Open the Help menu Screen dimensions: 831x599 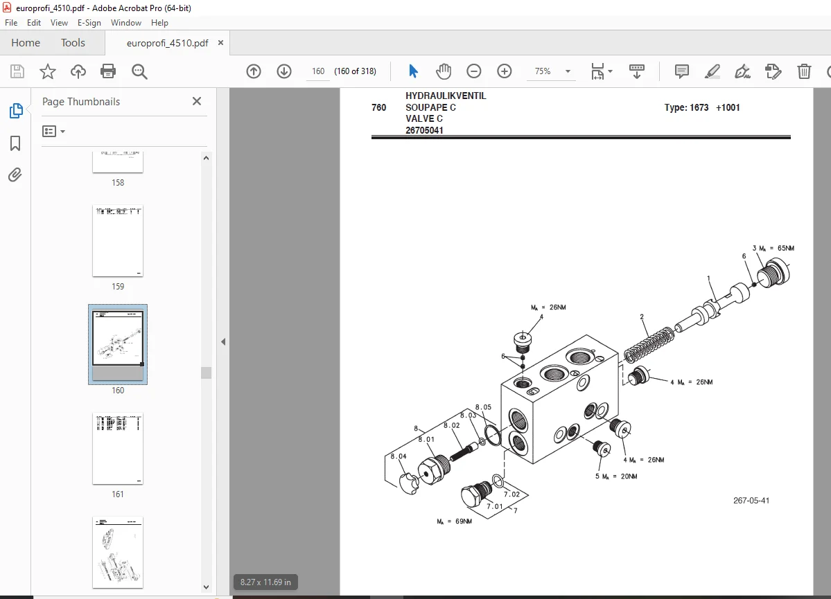(x=159, y=23)
